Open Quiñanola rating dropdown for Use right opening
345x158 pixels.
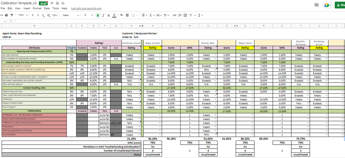click(x=139, y=55)
